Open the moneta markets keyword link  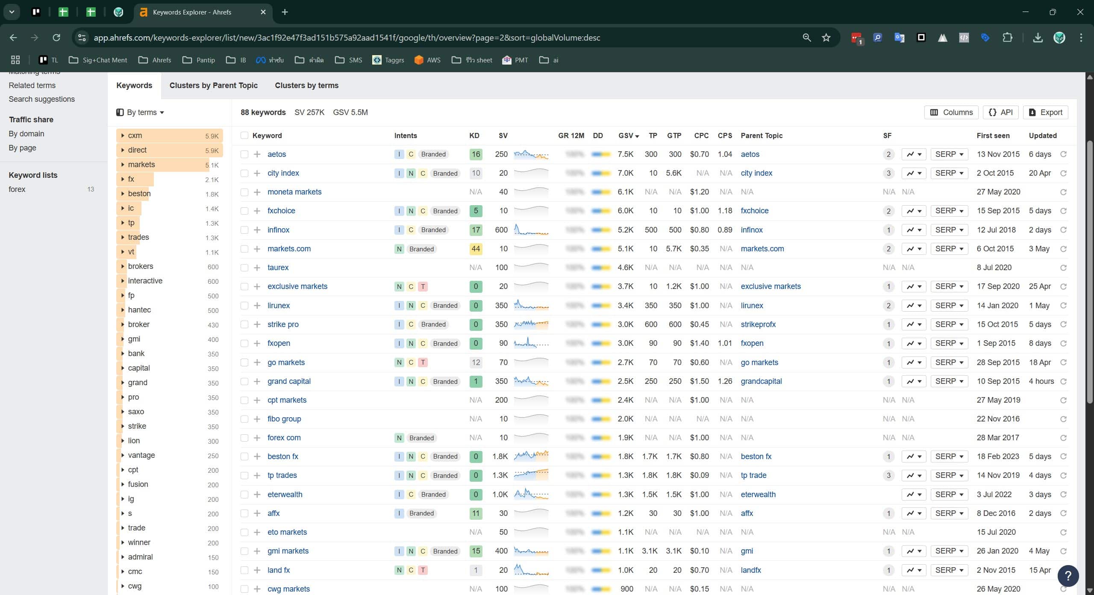click(294, 192)
